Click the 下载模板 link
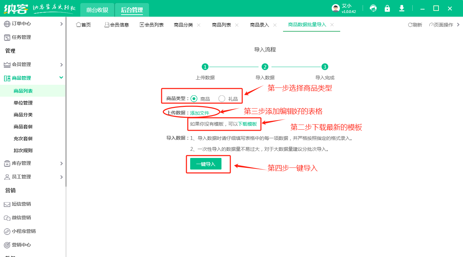The image size is (463, 257). [x=247, y=124]
